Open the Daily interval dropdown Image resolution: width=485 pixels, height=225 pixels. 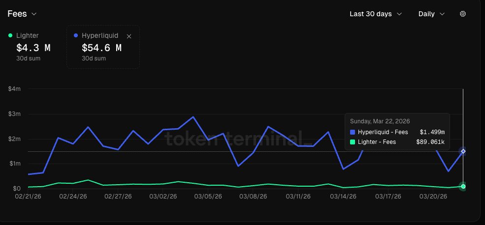coord(431,14)
